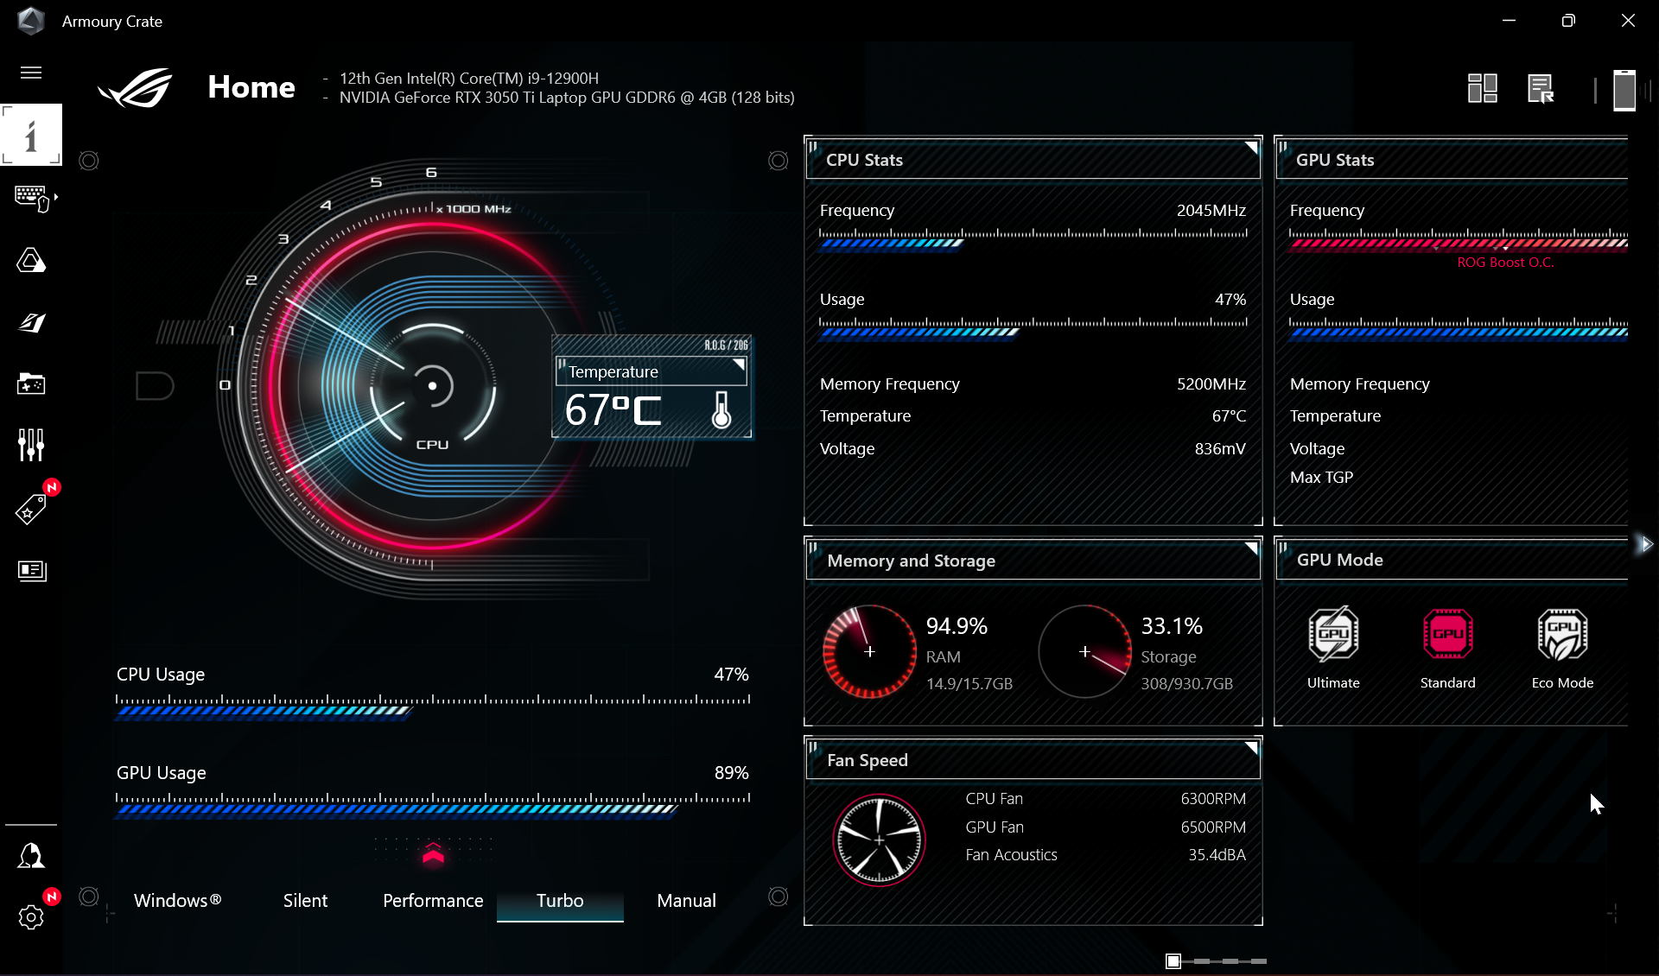Open the Device keyboard sidebar icon
This screenshot has width=1659, height=976.
[x=33, y=198]
